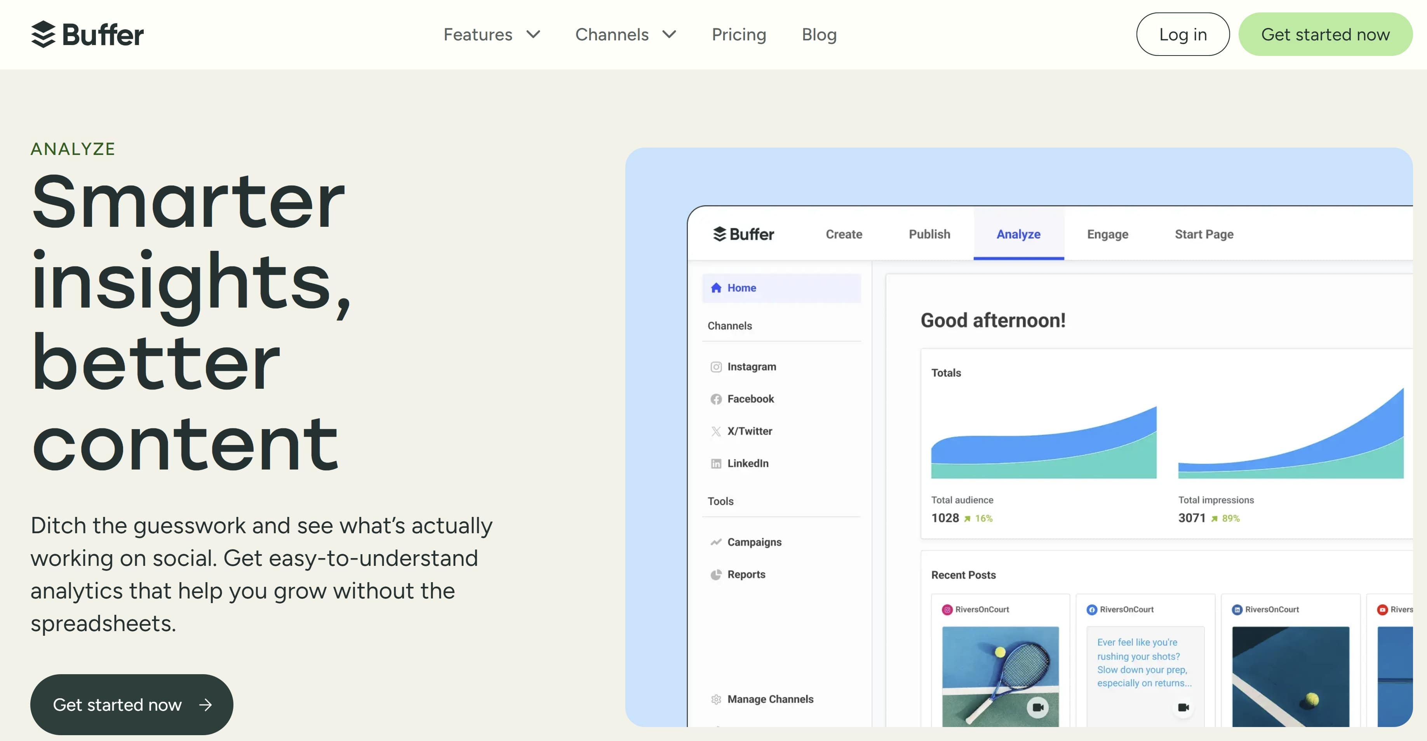Click the Totals heading
This screenshot has width=1427, height=741.
(x=946, y=373)
